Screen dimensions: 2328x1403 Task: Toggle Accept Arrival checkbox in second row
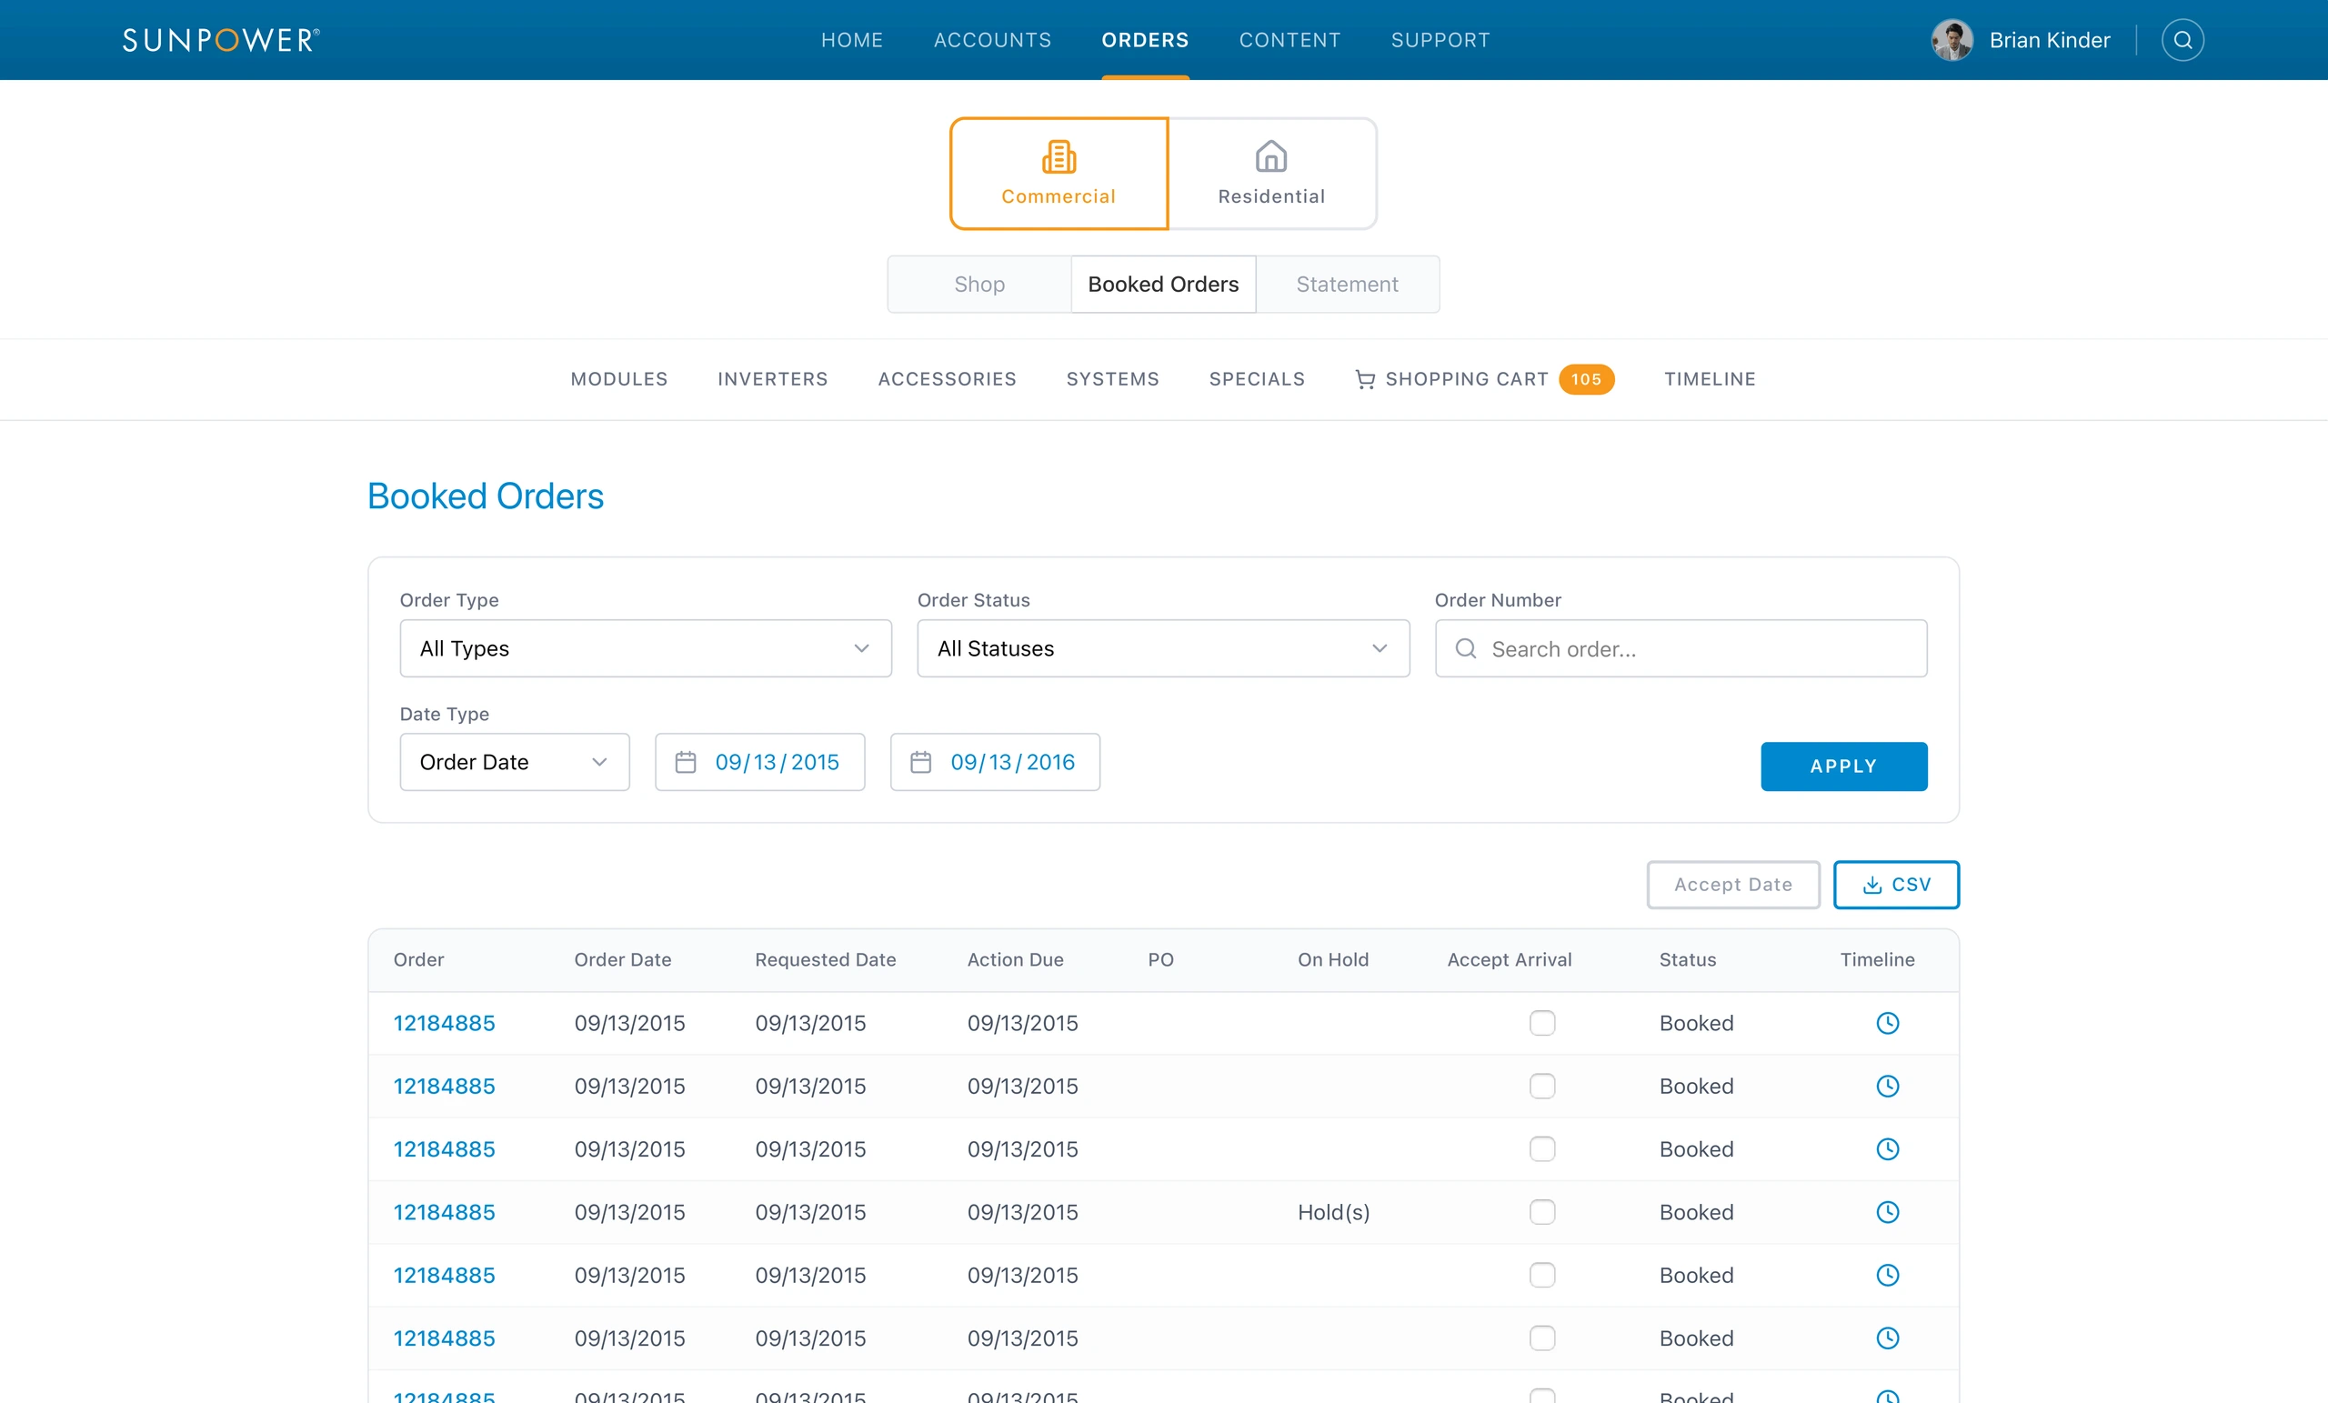coord(1542,1087)
